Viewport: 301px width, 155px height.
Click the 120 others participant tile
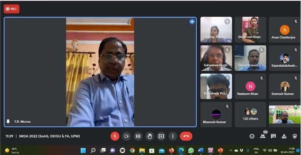(250, 115)
